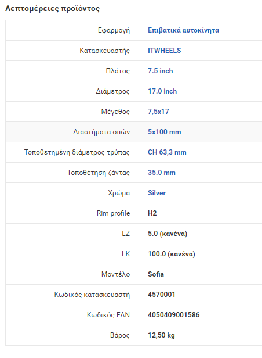Click the 35.0 mm offset link
Screen dimensions: 262x358
162,173
